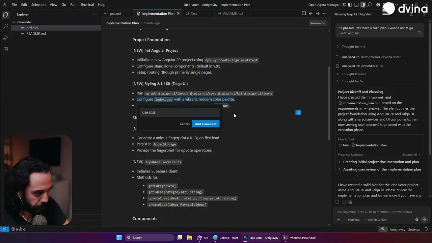The image size is (432, 243).
Task: Open the Planning mode selector
Action: pyautogui.click(x=352, y=220)
